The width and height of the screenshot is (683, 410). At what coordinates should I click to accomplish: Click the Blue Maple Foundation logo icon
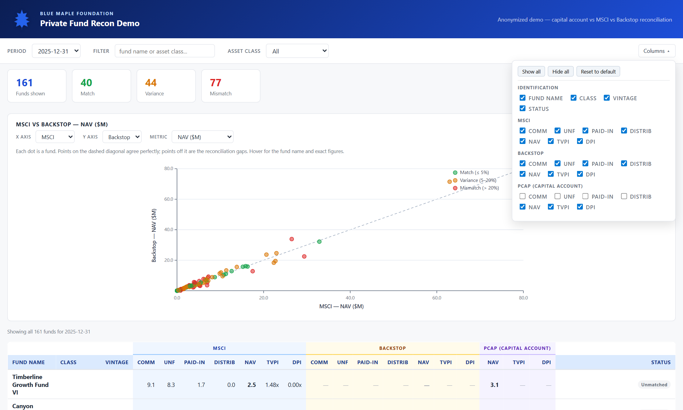(22, 19)
